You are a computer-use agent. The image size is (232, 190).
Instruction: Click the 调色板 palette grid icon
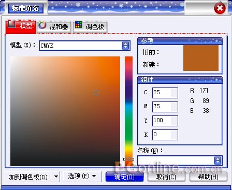pyautogui.click(x=79, y=25)
